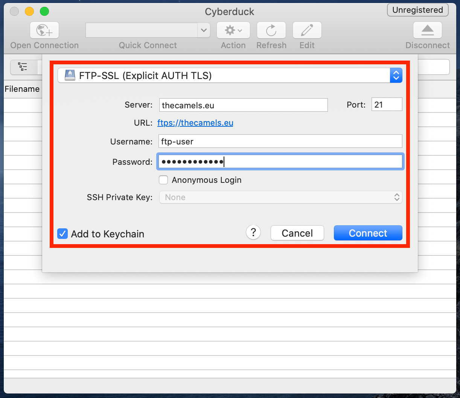Expand the Quick Connect history dropdown

(204, 30)
